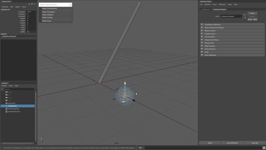Screen dimensions: 266x150
Task: Click the blue speed icon in Channel Box header
Action: [32, 4]
